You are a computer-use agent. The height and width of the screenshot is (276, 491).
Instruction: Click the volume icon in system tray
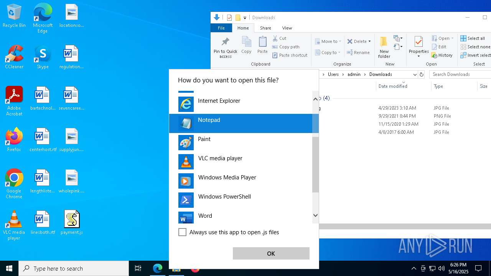(442, 268)
